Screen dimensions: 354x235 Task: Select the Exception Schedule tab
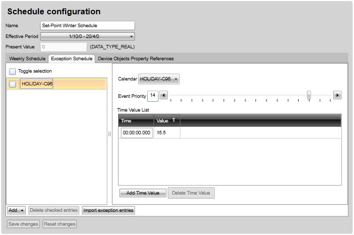[x=72, y=59]
